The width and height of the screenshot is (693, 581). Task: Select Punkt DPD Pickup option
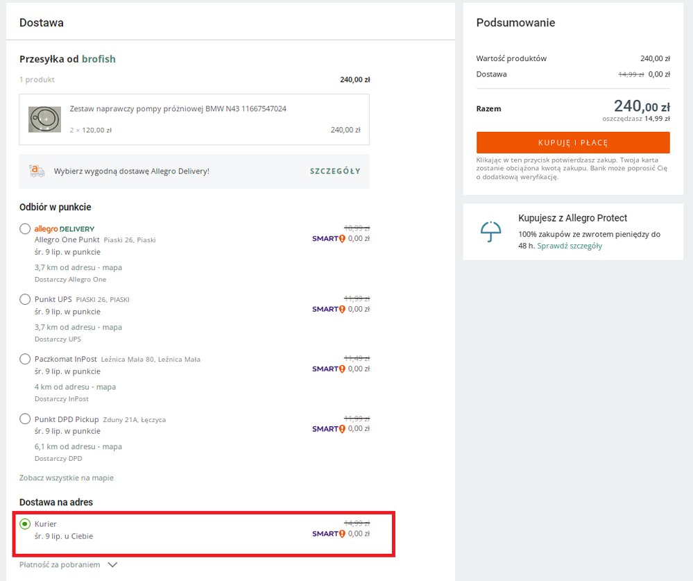(25, 419)
